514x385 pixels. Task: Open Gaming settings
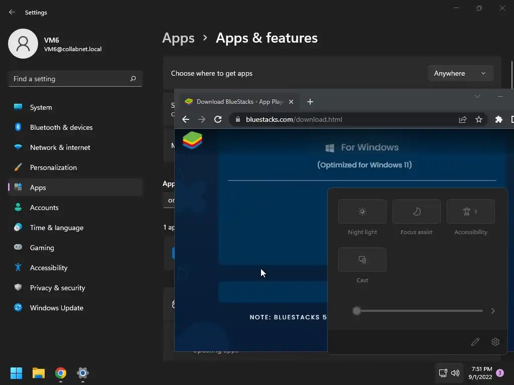[x=76, y=248]
